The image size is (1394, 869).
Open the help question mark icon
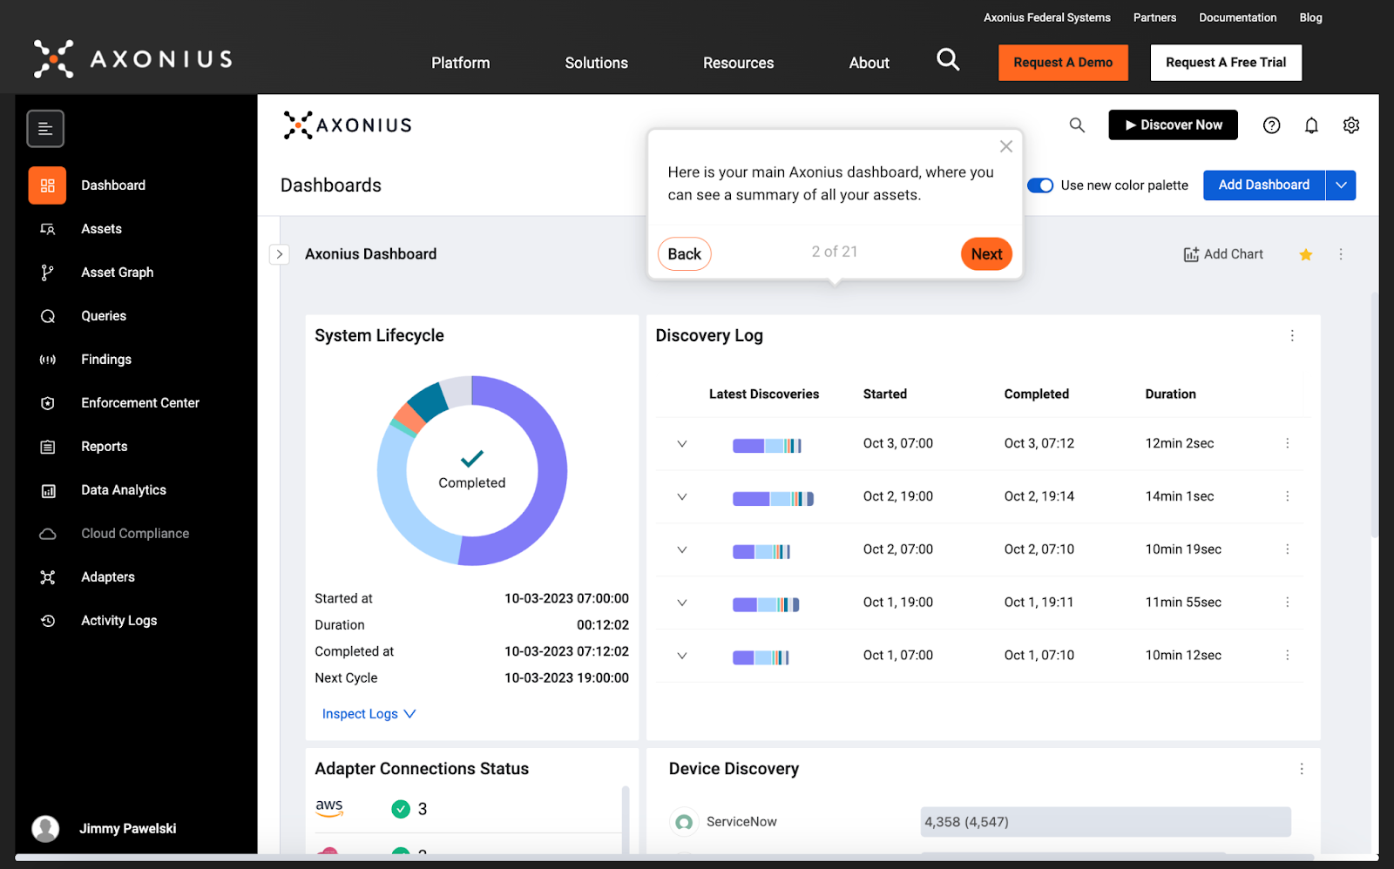coord(1272,125)
